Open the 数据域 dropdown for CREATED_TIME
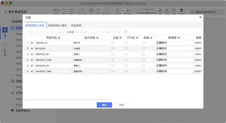Image resolution: width=226 pixels, height=123 pixels. click(174, 60)
